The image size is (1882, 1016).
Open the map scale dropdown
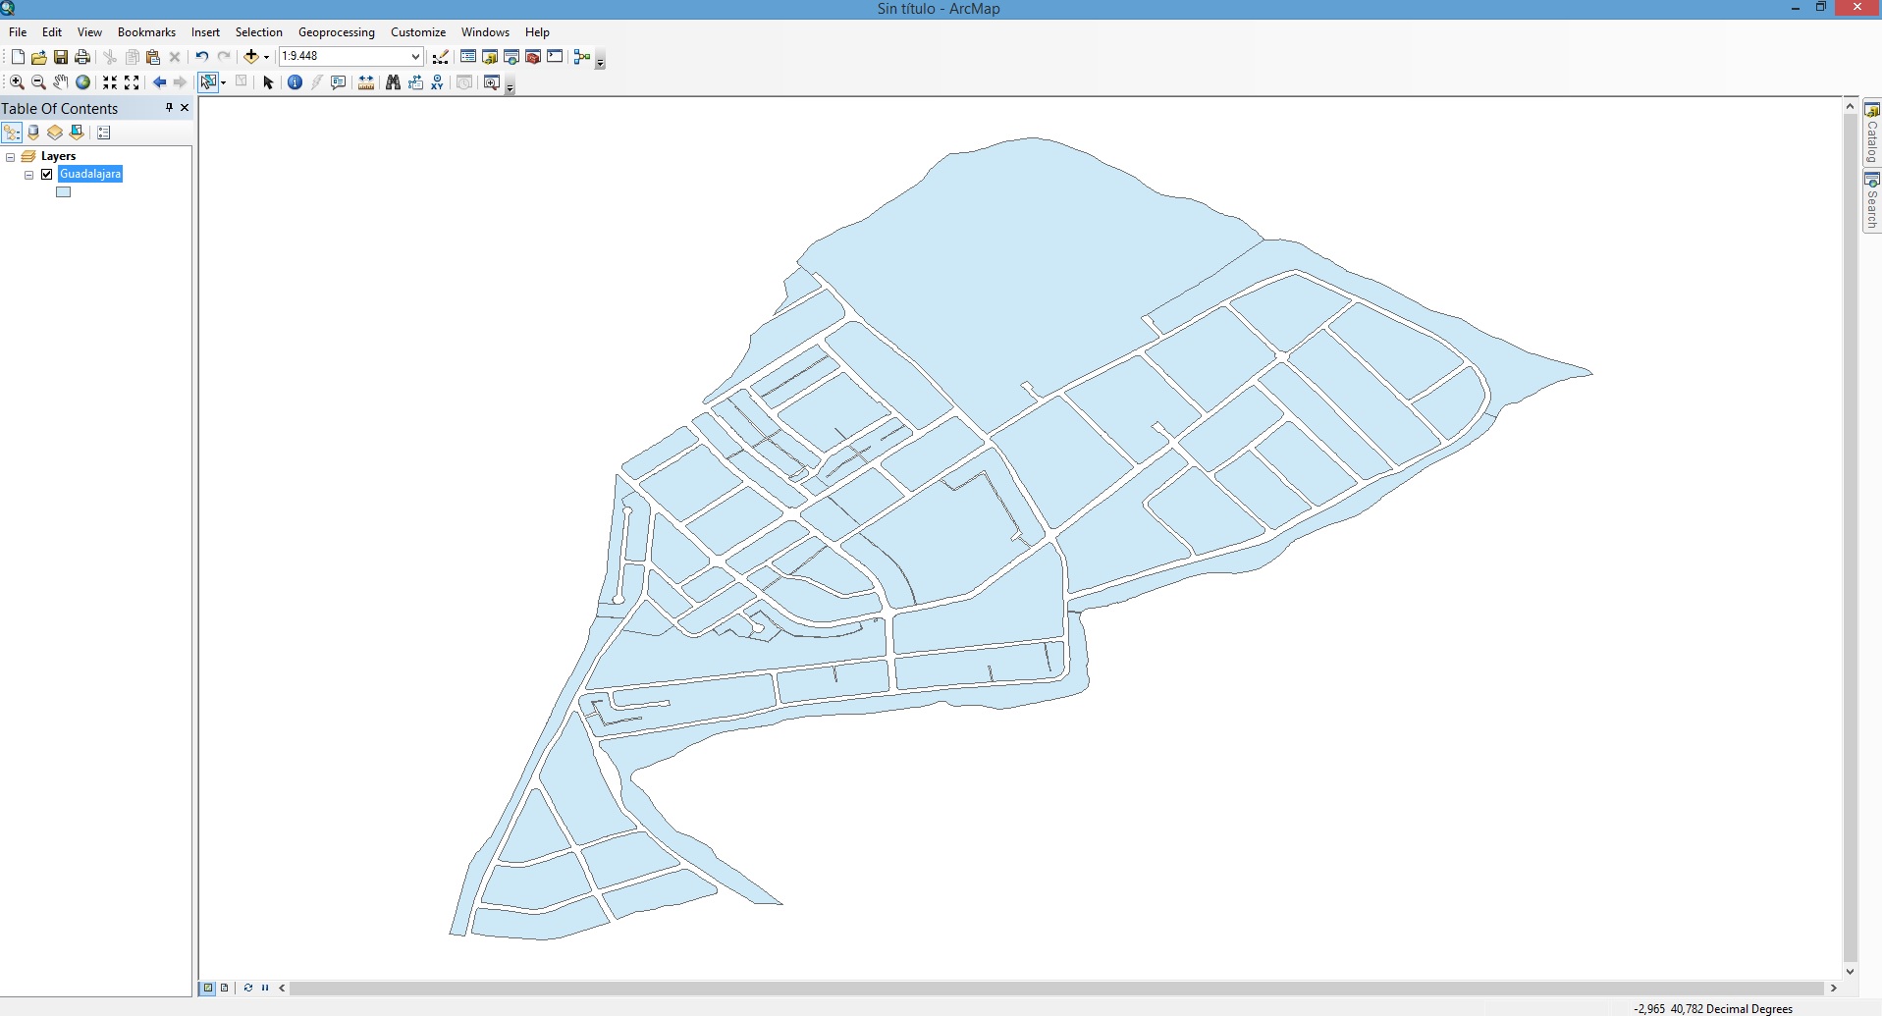click(416, 56)
